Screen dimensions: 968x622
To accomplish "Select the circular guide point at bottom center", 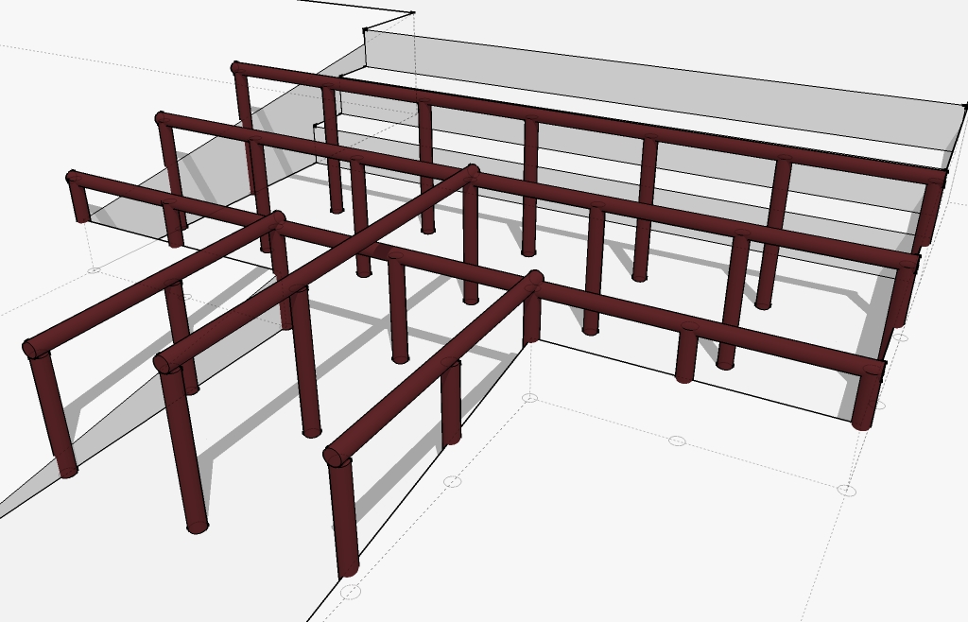I will [x=351, y=592].
